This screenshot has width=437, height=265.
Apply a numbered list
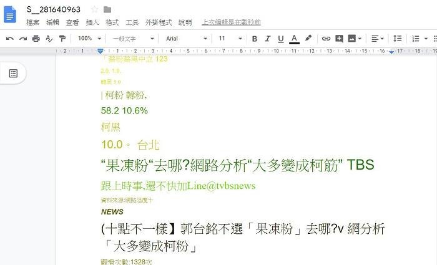coord(416,39)
